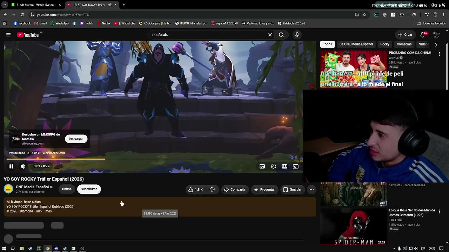Reload the current page

22,15
